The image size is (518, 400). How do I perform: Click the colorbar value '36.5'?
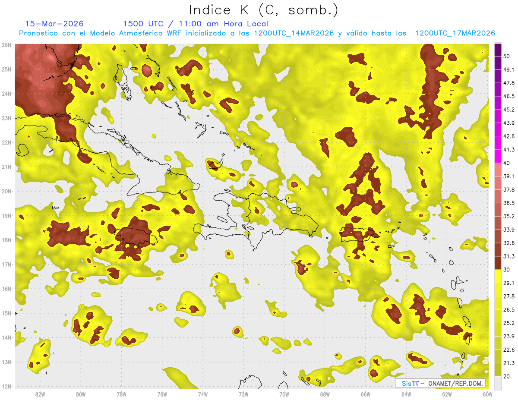click(509, 203)
